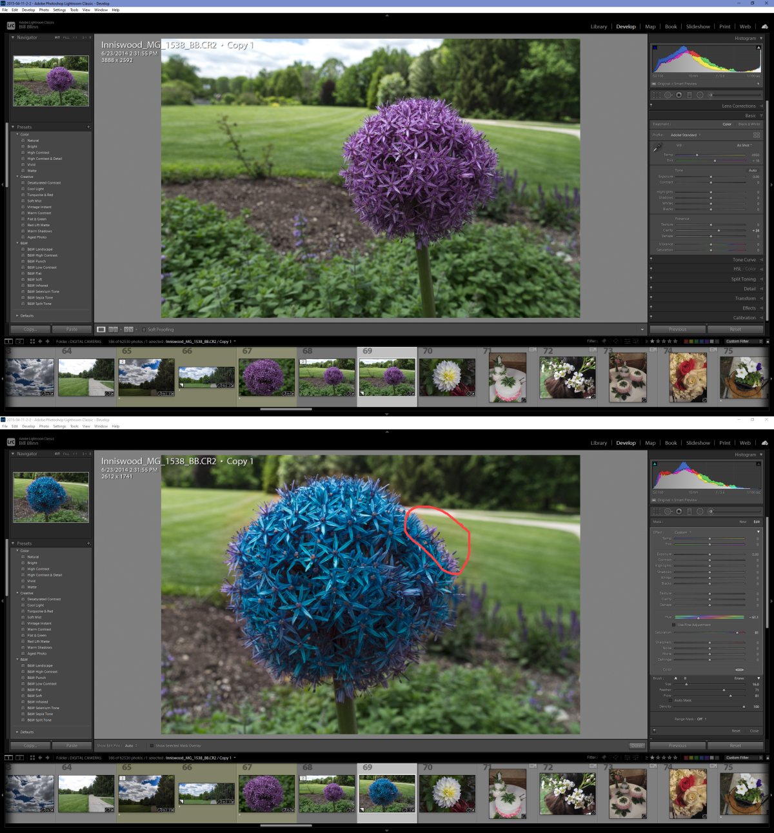
Task: Open Range Mask Off dropdown
Action: click(701, 719)
